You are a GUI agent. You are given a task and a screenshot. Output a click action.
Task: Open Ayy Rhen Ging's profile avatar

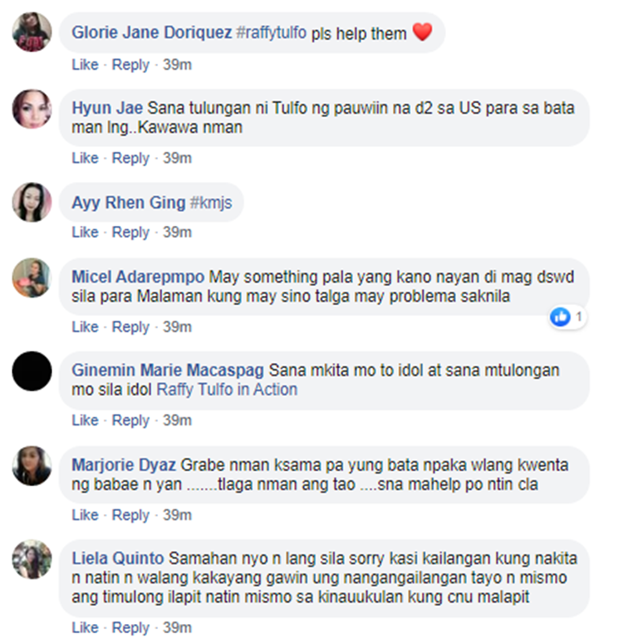point(32,202)
